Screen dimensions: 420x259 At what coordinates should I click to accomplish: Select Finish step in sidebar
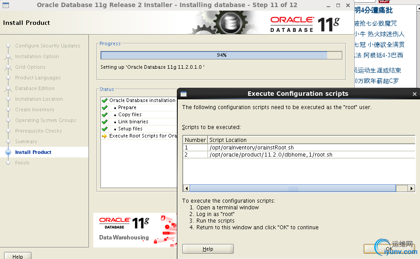coord(22,163)
